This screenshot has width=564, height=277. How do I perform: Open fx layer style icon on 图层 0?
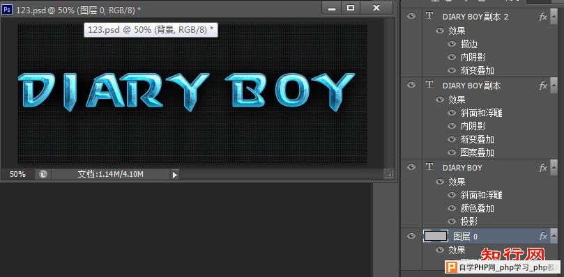[x=543, y=236]
